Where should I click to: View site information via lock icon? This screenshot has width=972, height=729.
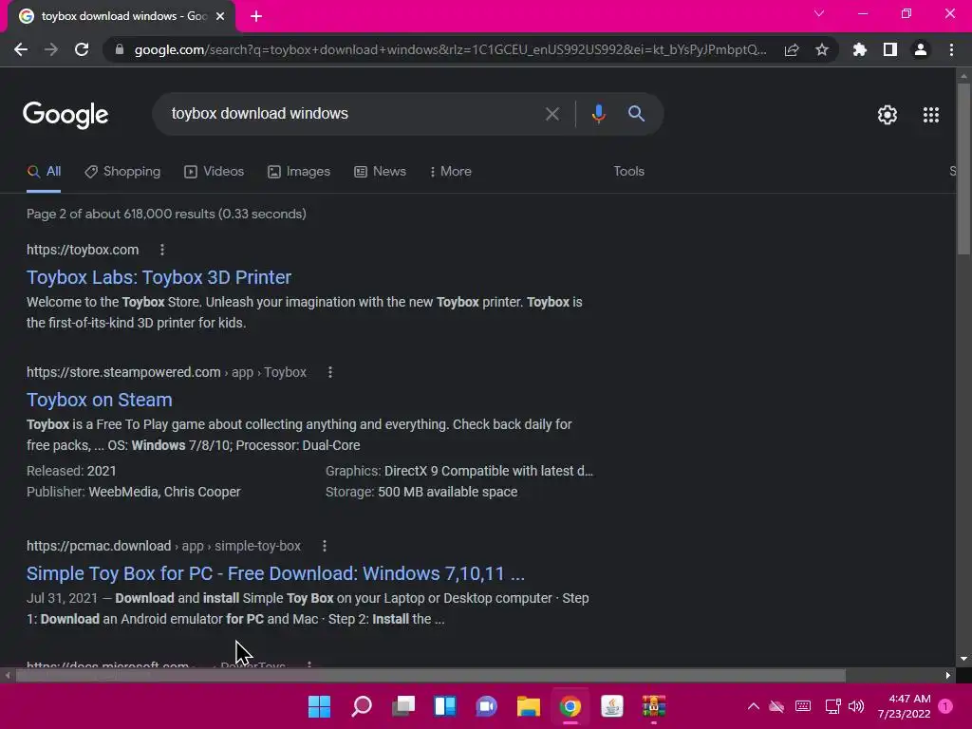(x=120, y=49)
